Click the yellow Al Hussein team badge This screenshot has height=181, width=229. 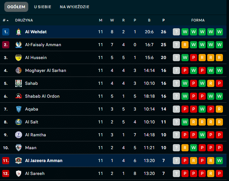pos(19,58)
